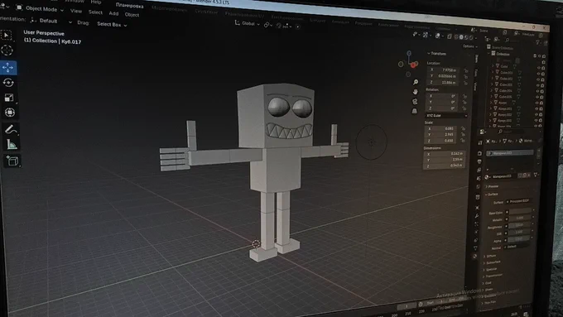Expand the Preview material panel
The image size is (563, 317).
click(492, 186)
